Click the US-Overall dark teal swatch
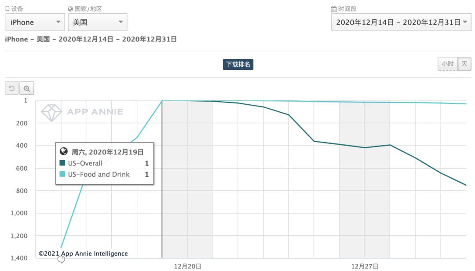This screenshot has height=271, width=475. coord(62,163)
